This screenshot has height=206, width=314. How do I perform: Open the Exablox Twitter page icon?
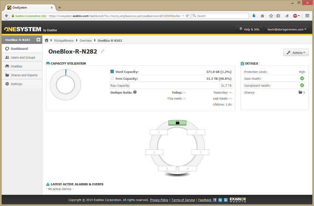(x=220, y=200)
